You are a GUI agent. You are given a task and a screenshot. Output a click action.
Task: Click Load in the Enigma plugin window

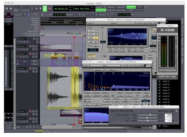point(145,23)
